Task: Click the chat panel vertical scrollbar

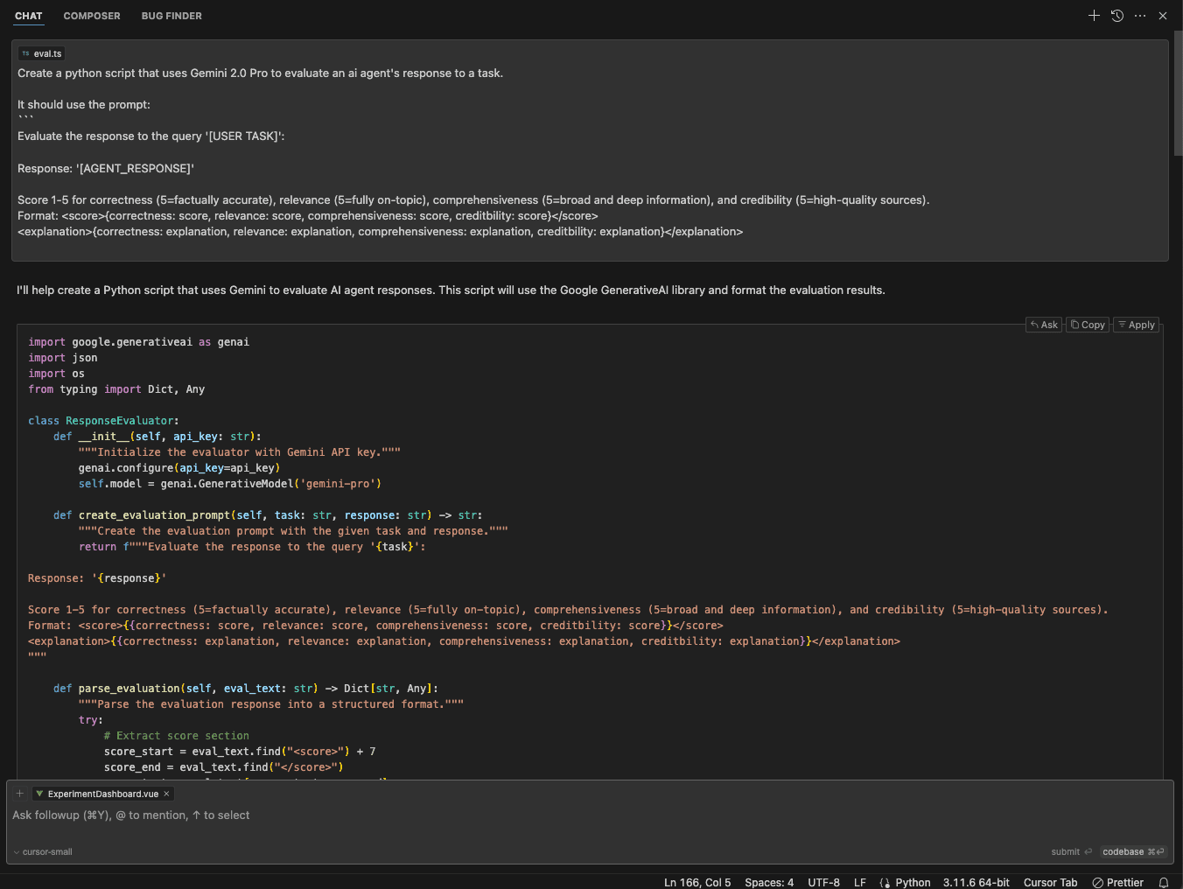Action: pos(1179,93)
